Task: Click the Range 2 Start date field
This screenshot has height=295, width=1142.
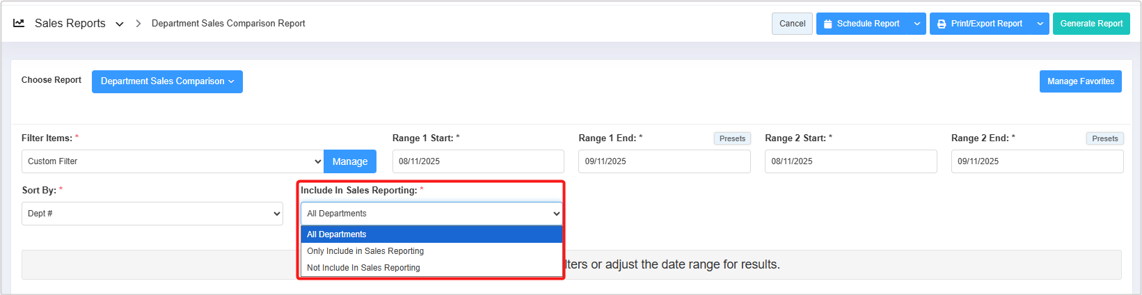Action: pos(850,161)
